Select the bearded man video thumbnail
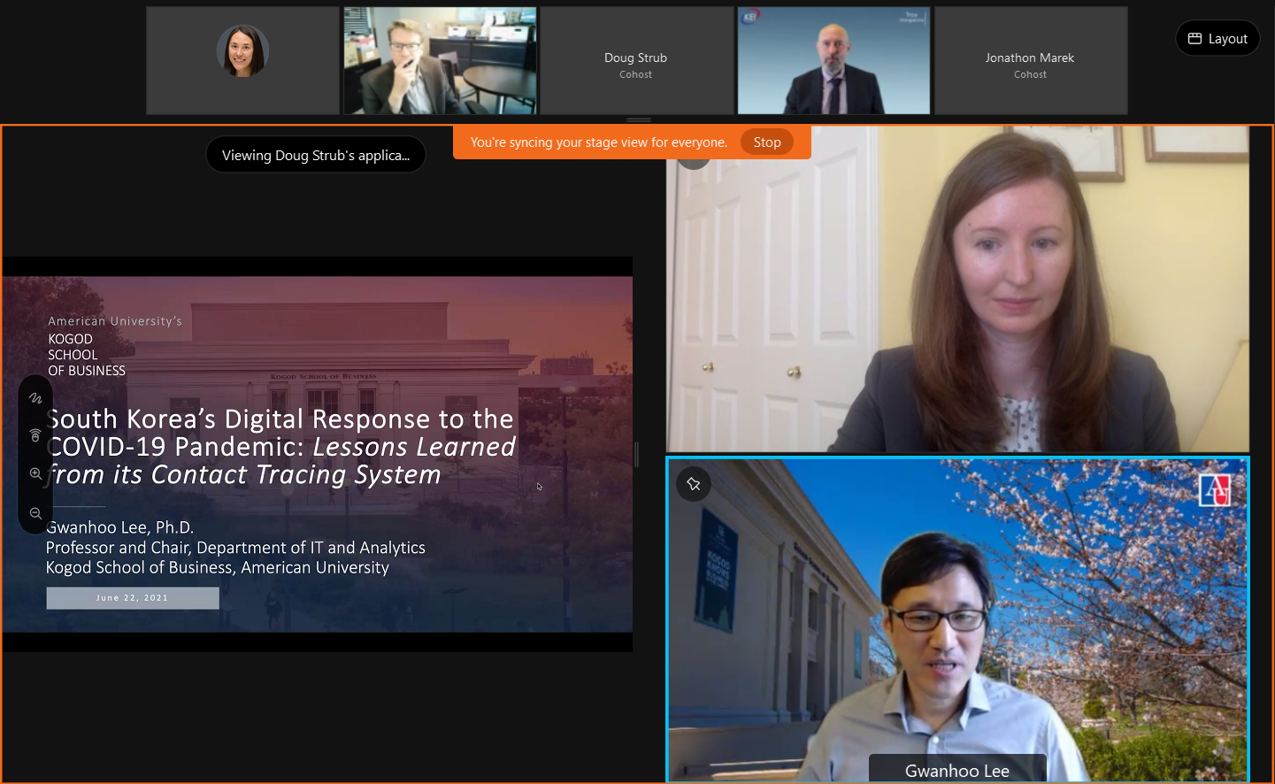This screenshot has height=784, width=1275. pyautogui.click(x=833, y=61)
